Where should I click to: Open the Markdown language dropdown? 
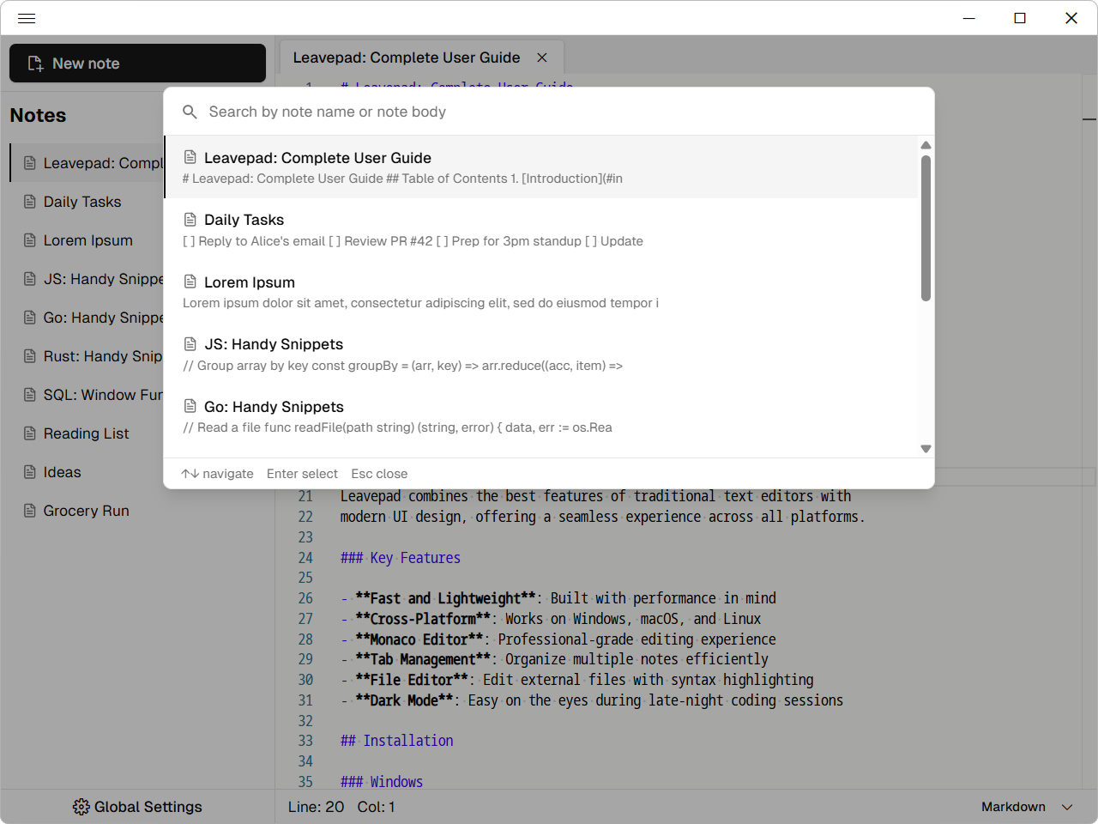pyautogui.click(x=1027, y=807)
